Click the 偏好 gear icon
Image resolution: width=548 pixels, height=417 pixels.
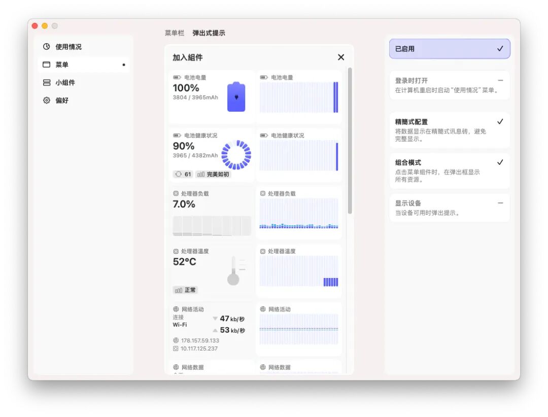[47, 100]
